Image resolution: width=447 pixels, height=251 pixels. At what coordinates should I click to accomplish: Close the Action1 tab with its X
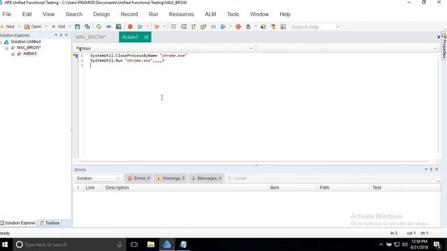click(146, 37)
